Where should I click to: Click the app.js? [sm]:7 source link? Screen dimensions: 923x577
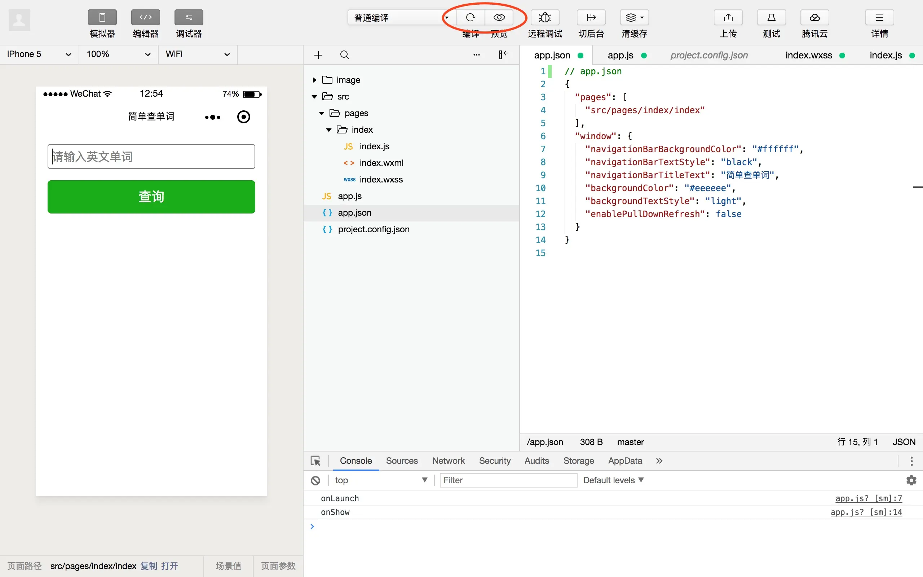click(869, 498)
